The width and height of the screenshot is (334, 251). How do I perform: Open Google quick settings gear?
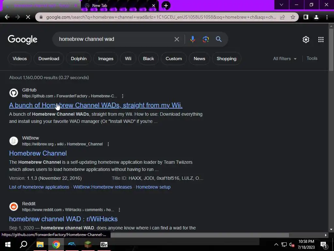click(x=306, y=40)
